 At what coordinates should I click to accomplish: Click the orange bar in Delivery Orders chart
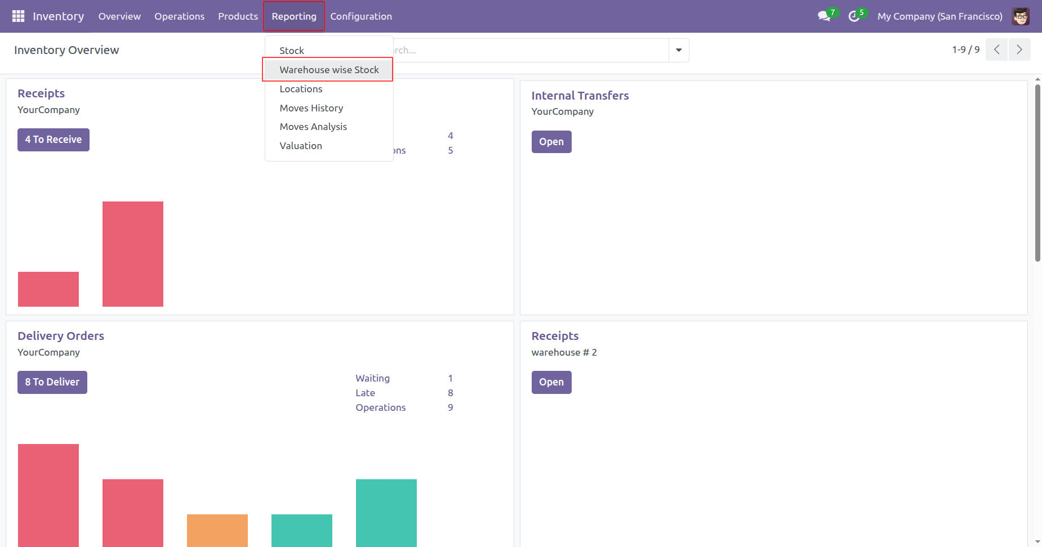coord(217,530)
